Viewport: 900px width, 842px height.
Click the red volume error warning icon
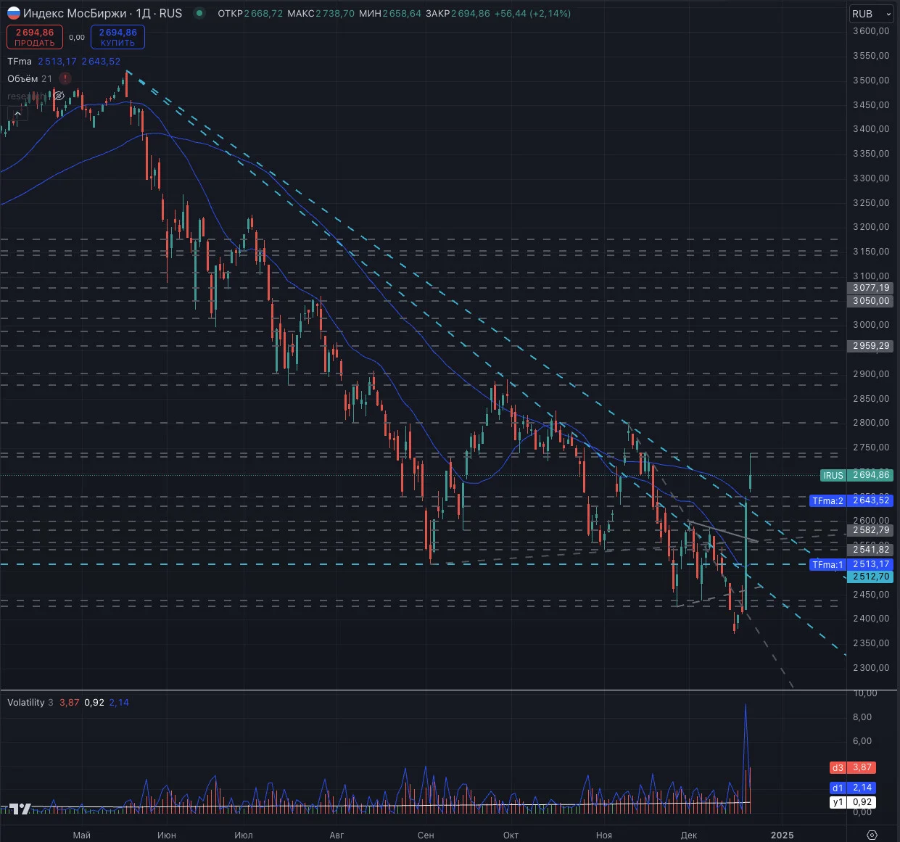point(65,78)
